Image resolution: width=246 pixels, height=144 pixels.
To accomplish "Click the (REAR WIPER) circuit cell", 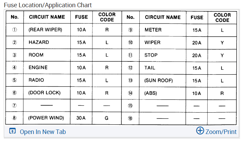I will tap(45, 30).
